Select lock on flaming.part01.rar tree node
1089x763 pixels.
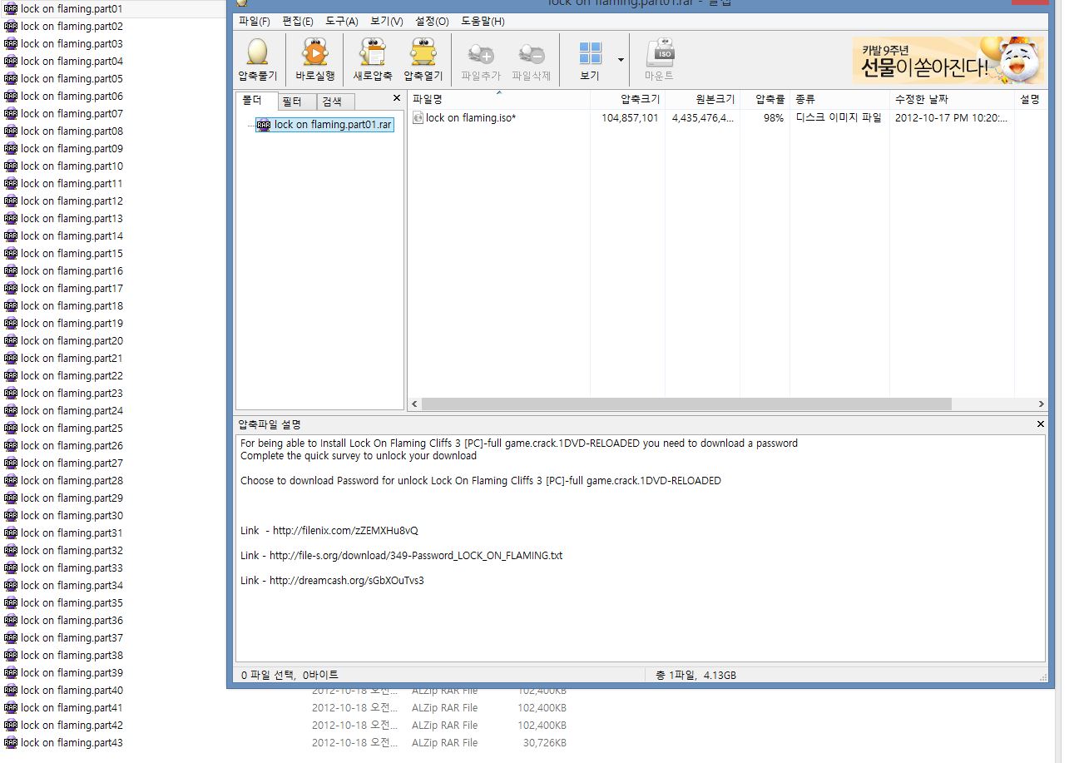click(x=324, y=125)
